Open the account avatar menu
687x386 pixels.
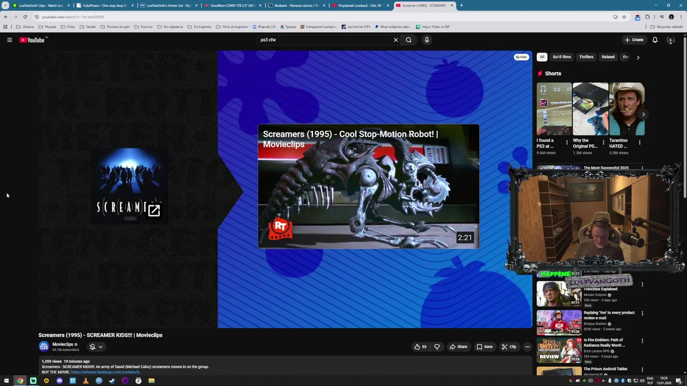(x=670, y=40)
